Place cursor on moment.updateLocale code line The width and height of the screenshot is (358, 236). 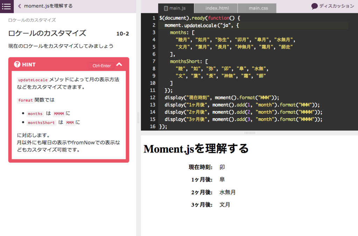point(202,25)
